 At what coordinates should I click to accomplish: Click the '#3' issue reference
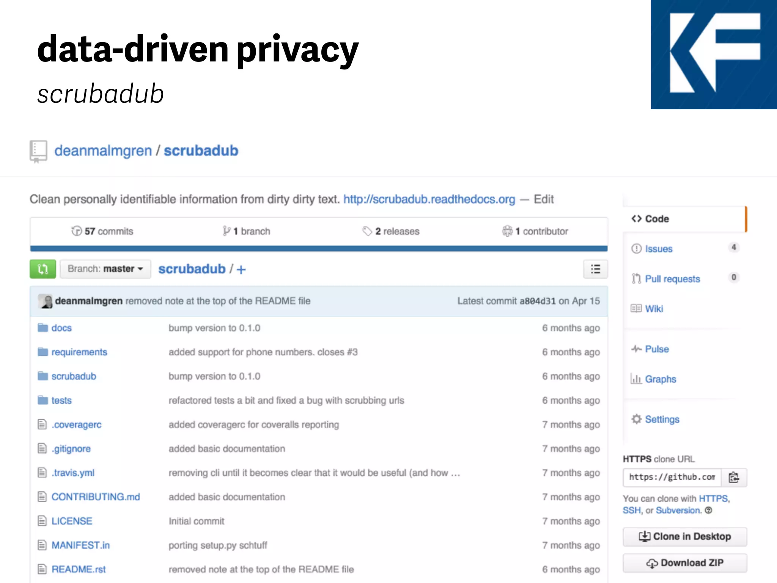(352, 352)
